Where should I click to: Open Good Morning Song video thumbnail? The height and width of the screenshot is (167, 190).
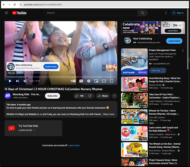135,84
